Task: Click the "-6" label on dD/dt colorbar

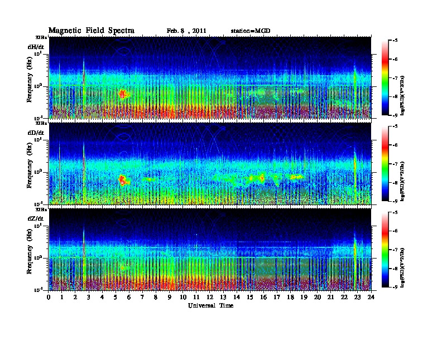Action: coord(396,145)
